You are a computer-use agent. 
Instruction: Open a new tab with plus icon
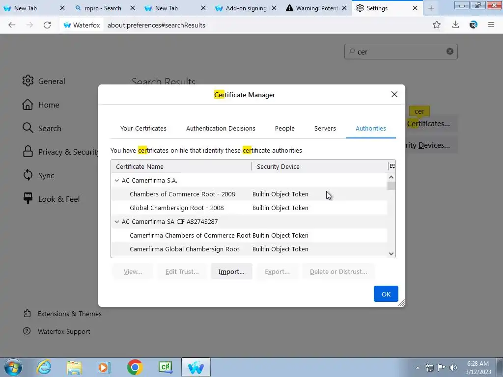pos(431,8)
